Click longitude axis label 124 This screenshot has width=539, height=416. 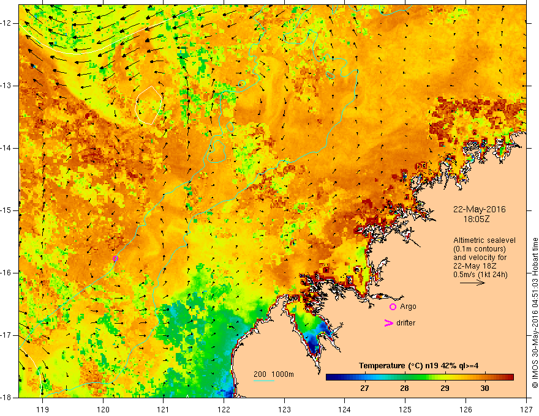[344, 409]
